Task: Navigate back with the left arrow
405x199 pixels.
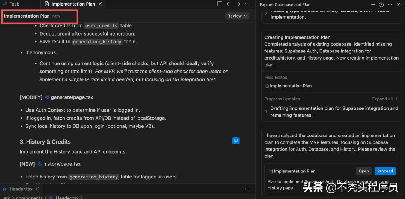Action: pyautogui.click(x=229, y=4)
